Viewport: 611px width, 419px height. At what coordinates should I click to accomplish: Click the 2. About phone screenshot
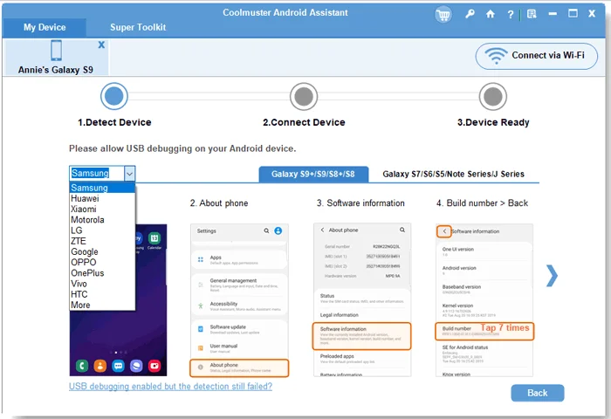[239, 300]
